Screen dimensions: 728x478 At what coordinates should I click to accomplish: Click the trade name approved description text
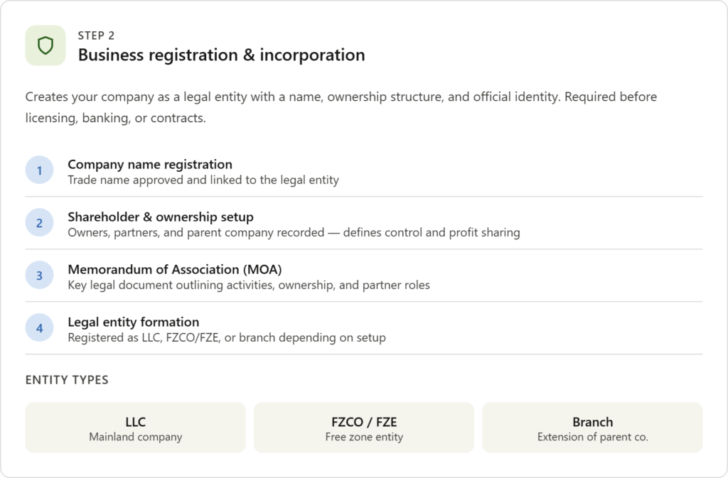[203, 180]
